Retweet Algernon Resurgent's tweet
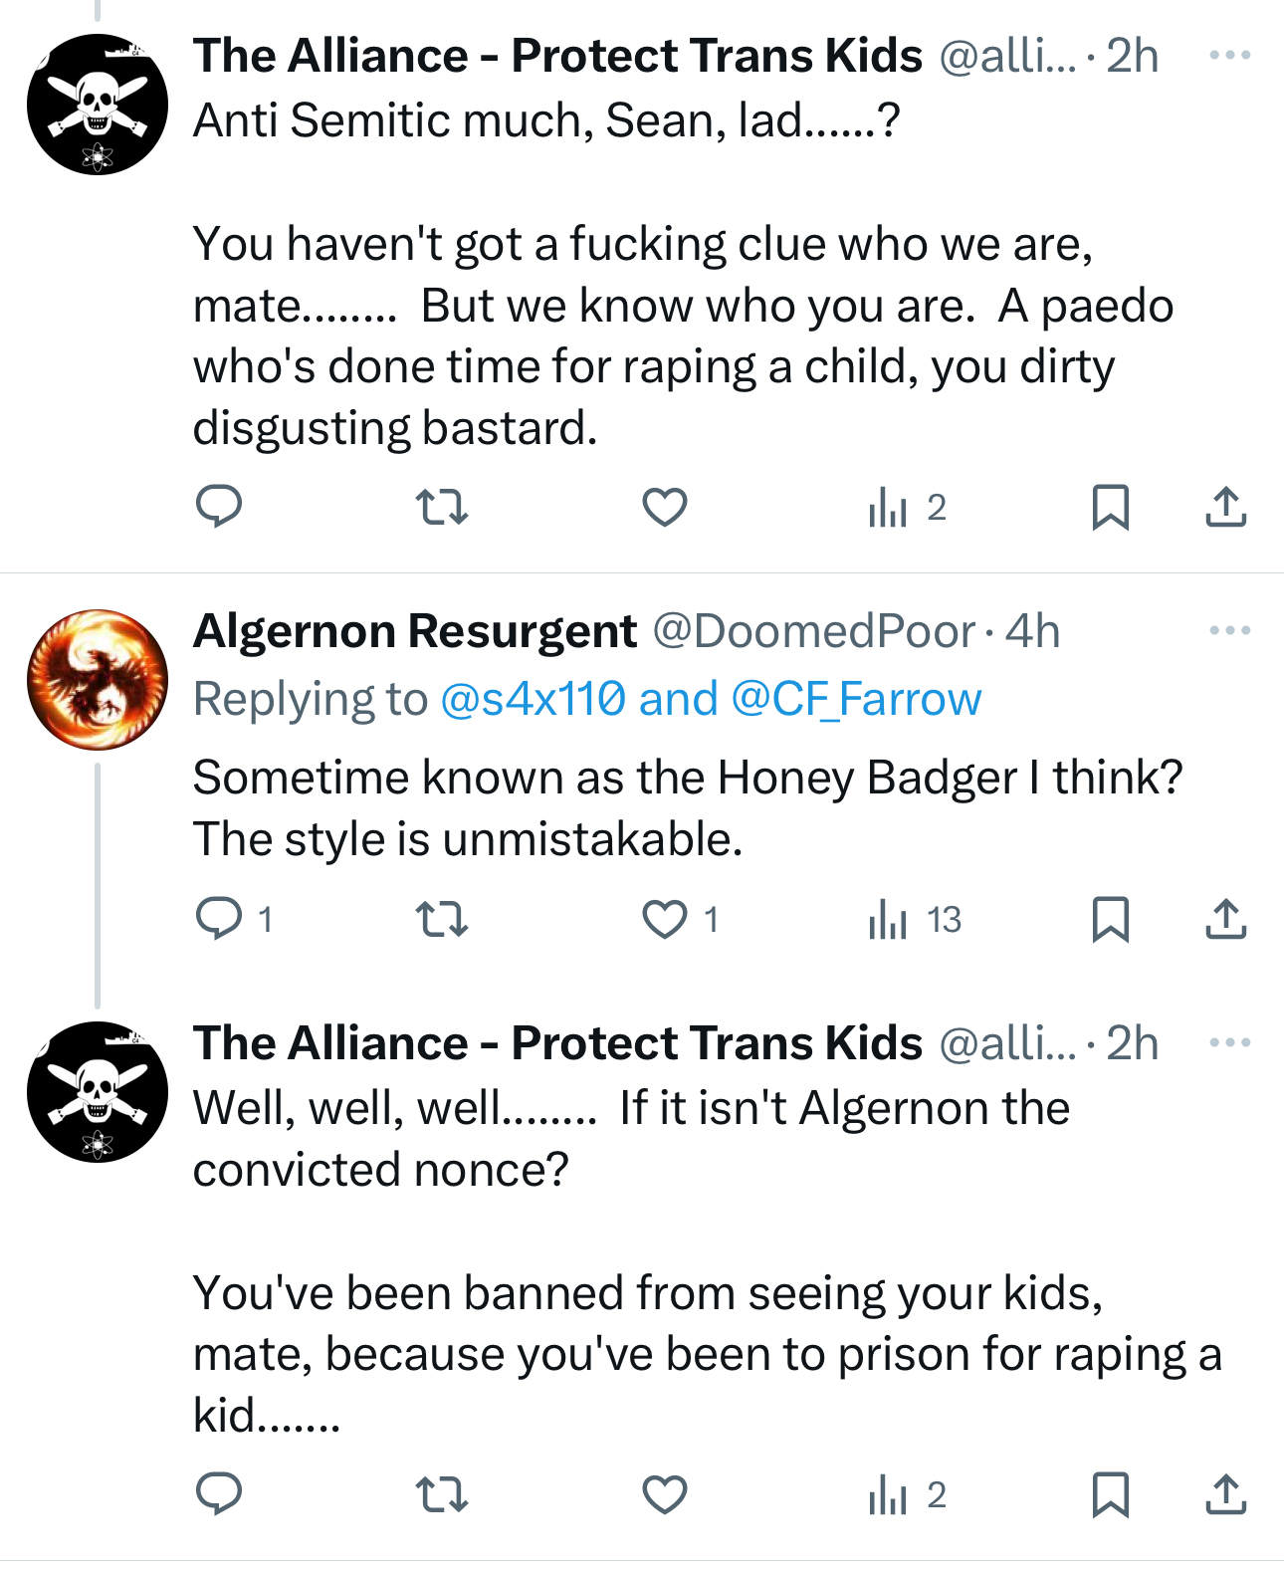 click(x=441, y=918)
